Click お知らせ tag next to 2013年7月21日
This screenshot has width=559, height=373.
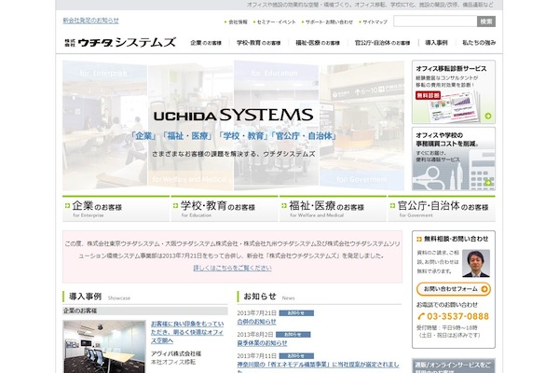pos(296,313)
